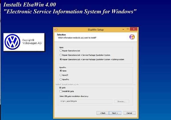Proceed with the Next > button
171x120 pixels.
[115, 113]
